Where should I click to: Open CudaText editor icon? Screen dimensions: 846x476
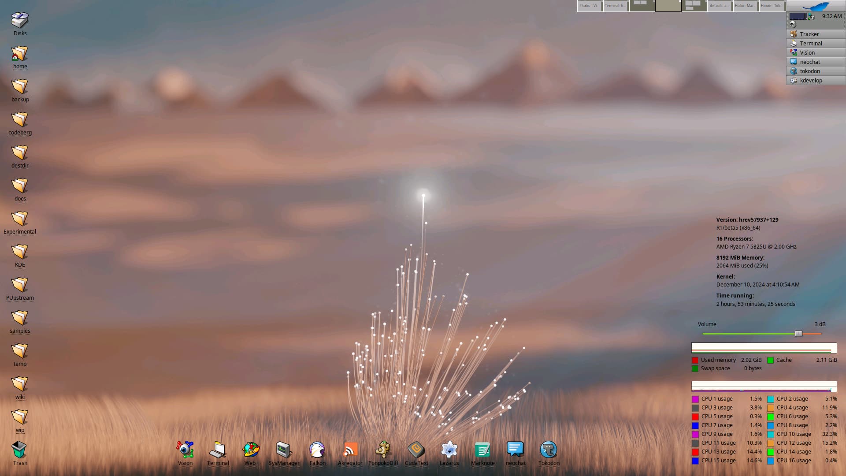(416, 450)
